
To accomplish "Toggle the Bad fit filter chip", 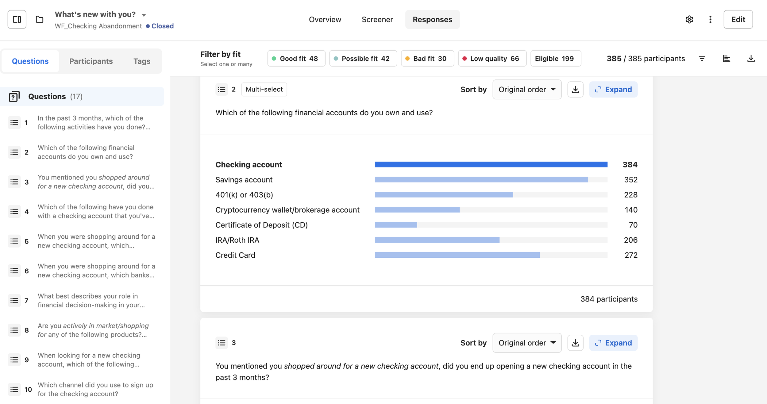I will point(427,58).
